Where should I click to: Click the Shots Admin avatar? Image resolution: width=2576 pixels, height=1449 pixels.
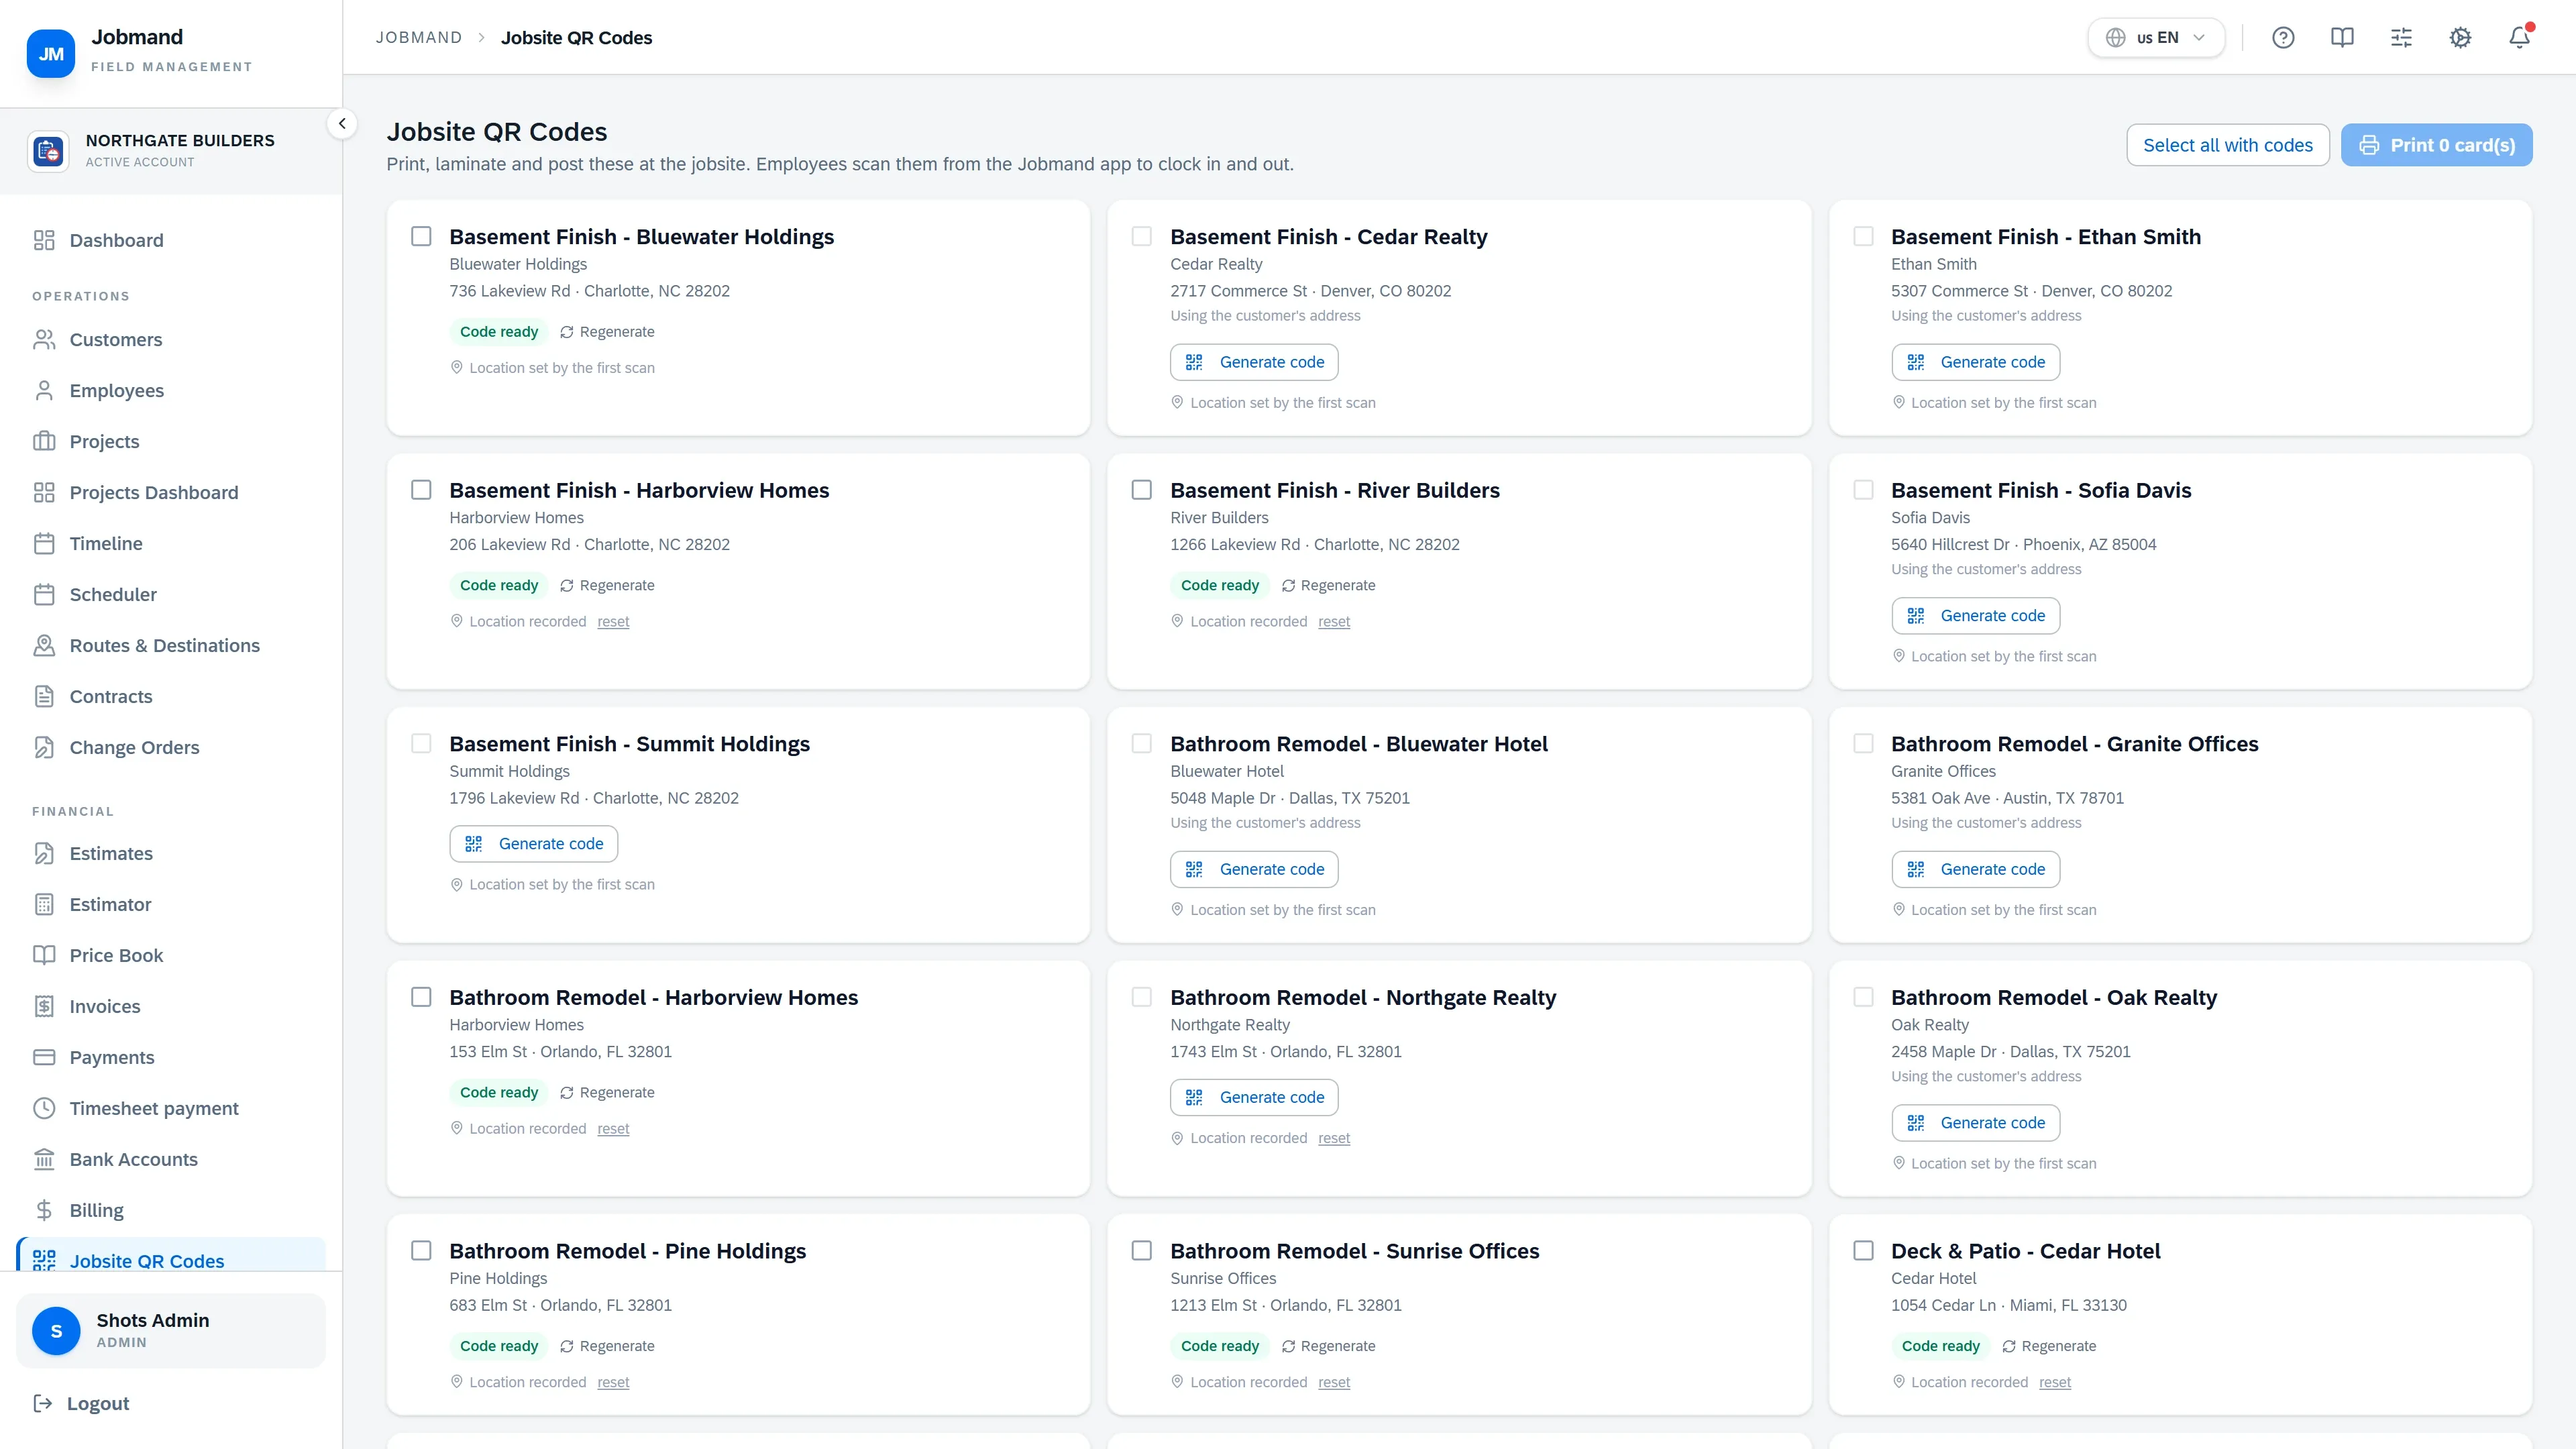(x=56, y=1331)
